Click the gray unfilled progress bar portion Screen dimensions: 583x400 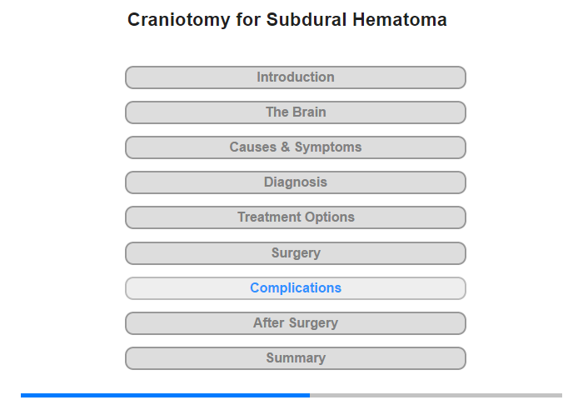point(436,395)
